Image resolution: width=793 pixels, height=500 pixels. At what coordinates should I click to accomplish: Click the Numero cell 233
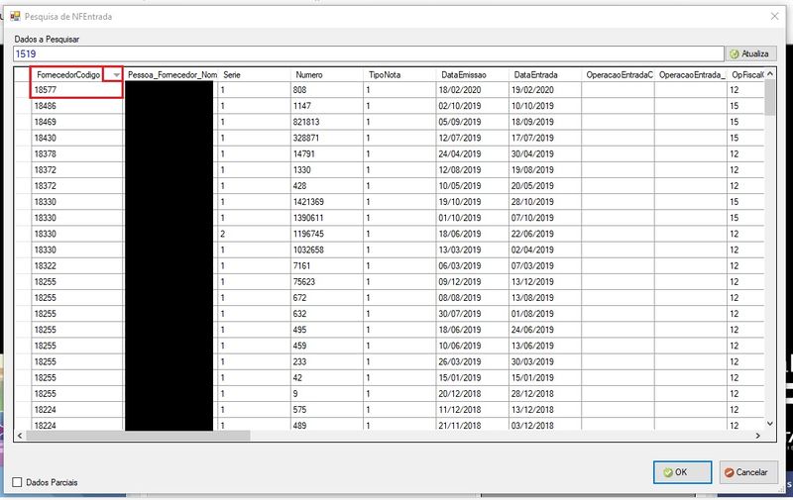327,361
